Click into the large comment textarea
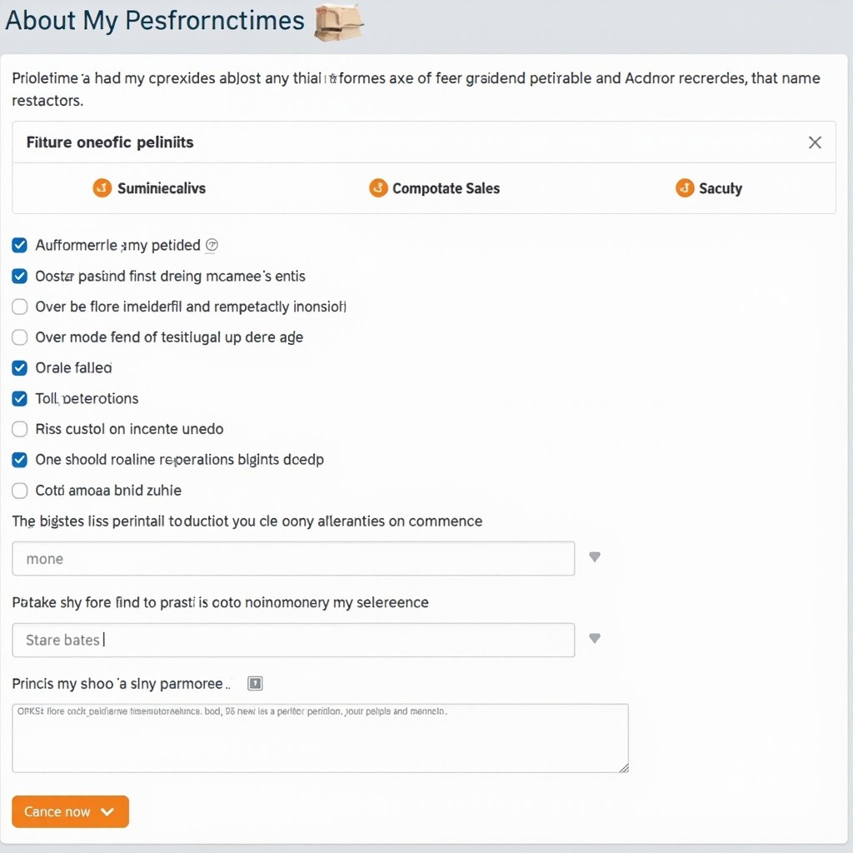The image size is (853, 853). pyautogui.click(x=321, y=738)
